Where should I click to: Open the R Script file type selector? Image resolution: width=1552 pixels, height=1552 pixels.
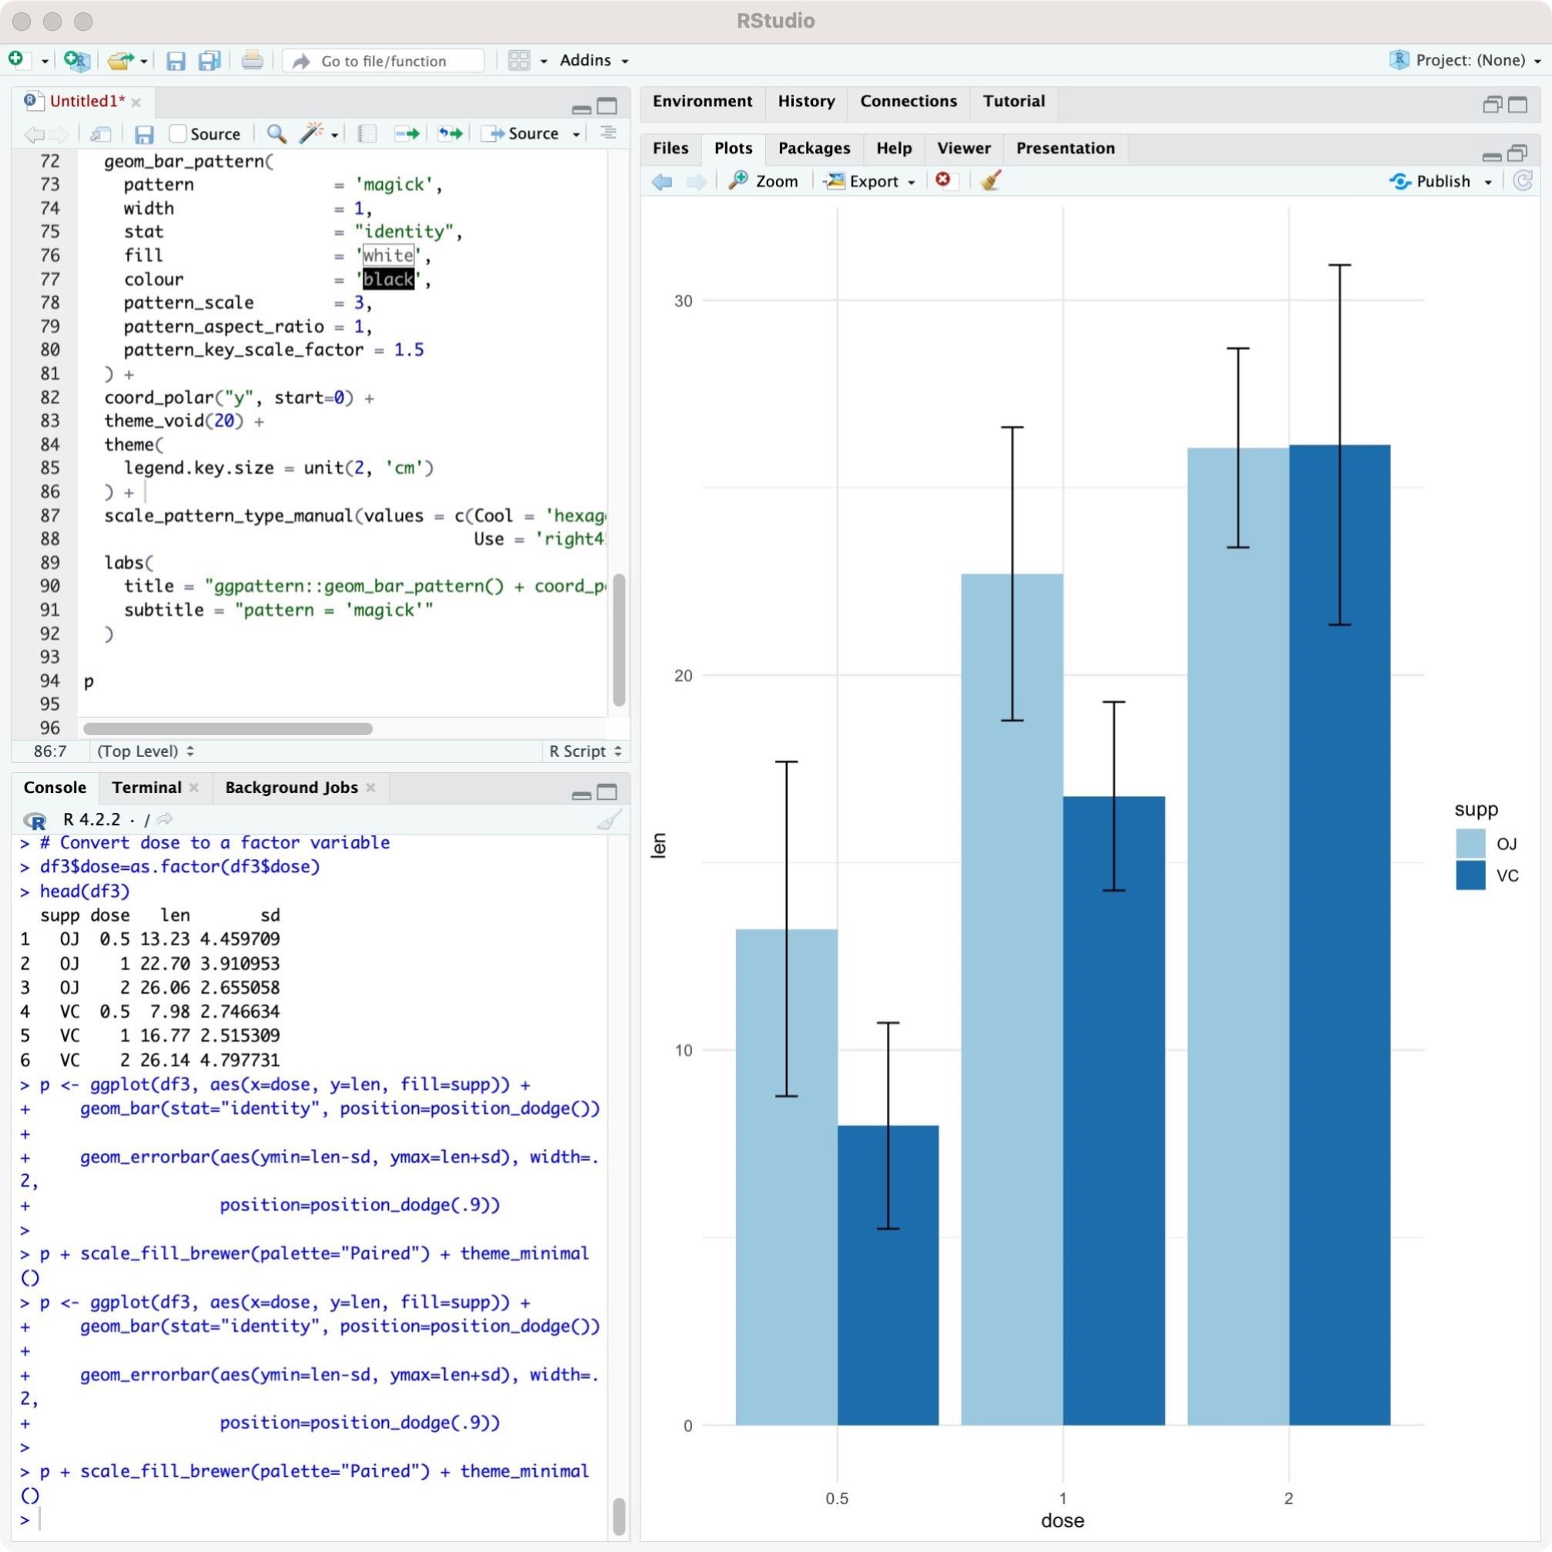click(x=584, y=751)
